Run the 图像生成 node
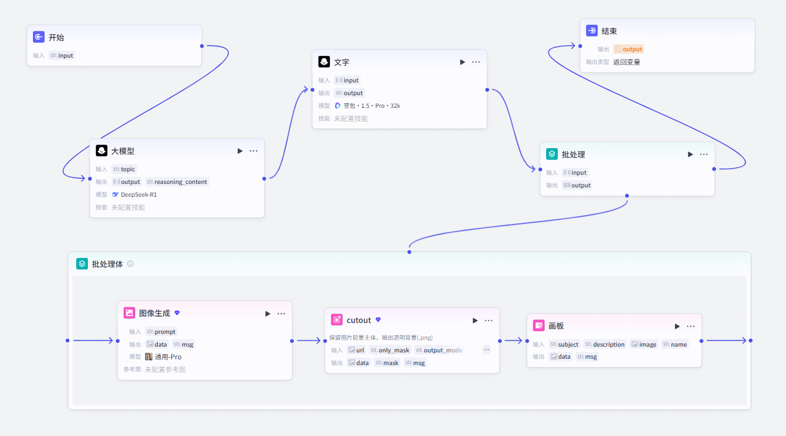Screen dimensions: 786x436 coord(268,314)
